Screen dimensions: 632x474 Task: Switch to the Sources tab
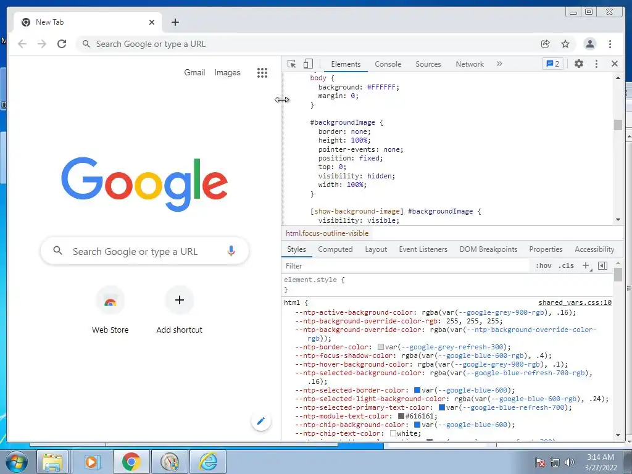428,64
